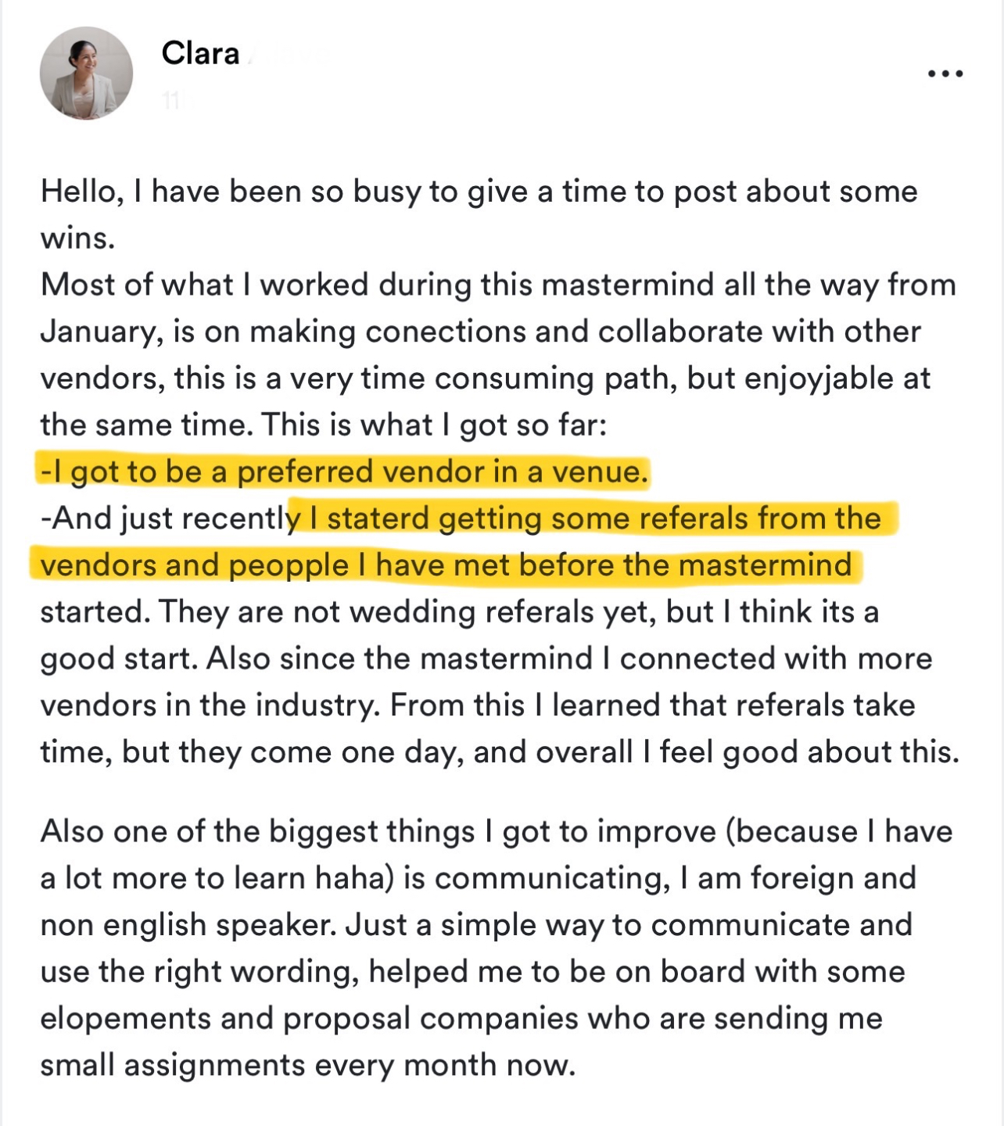Click the faded post timestamp under Clara

(x=172, y=100)
